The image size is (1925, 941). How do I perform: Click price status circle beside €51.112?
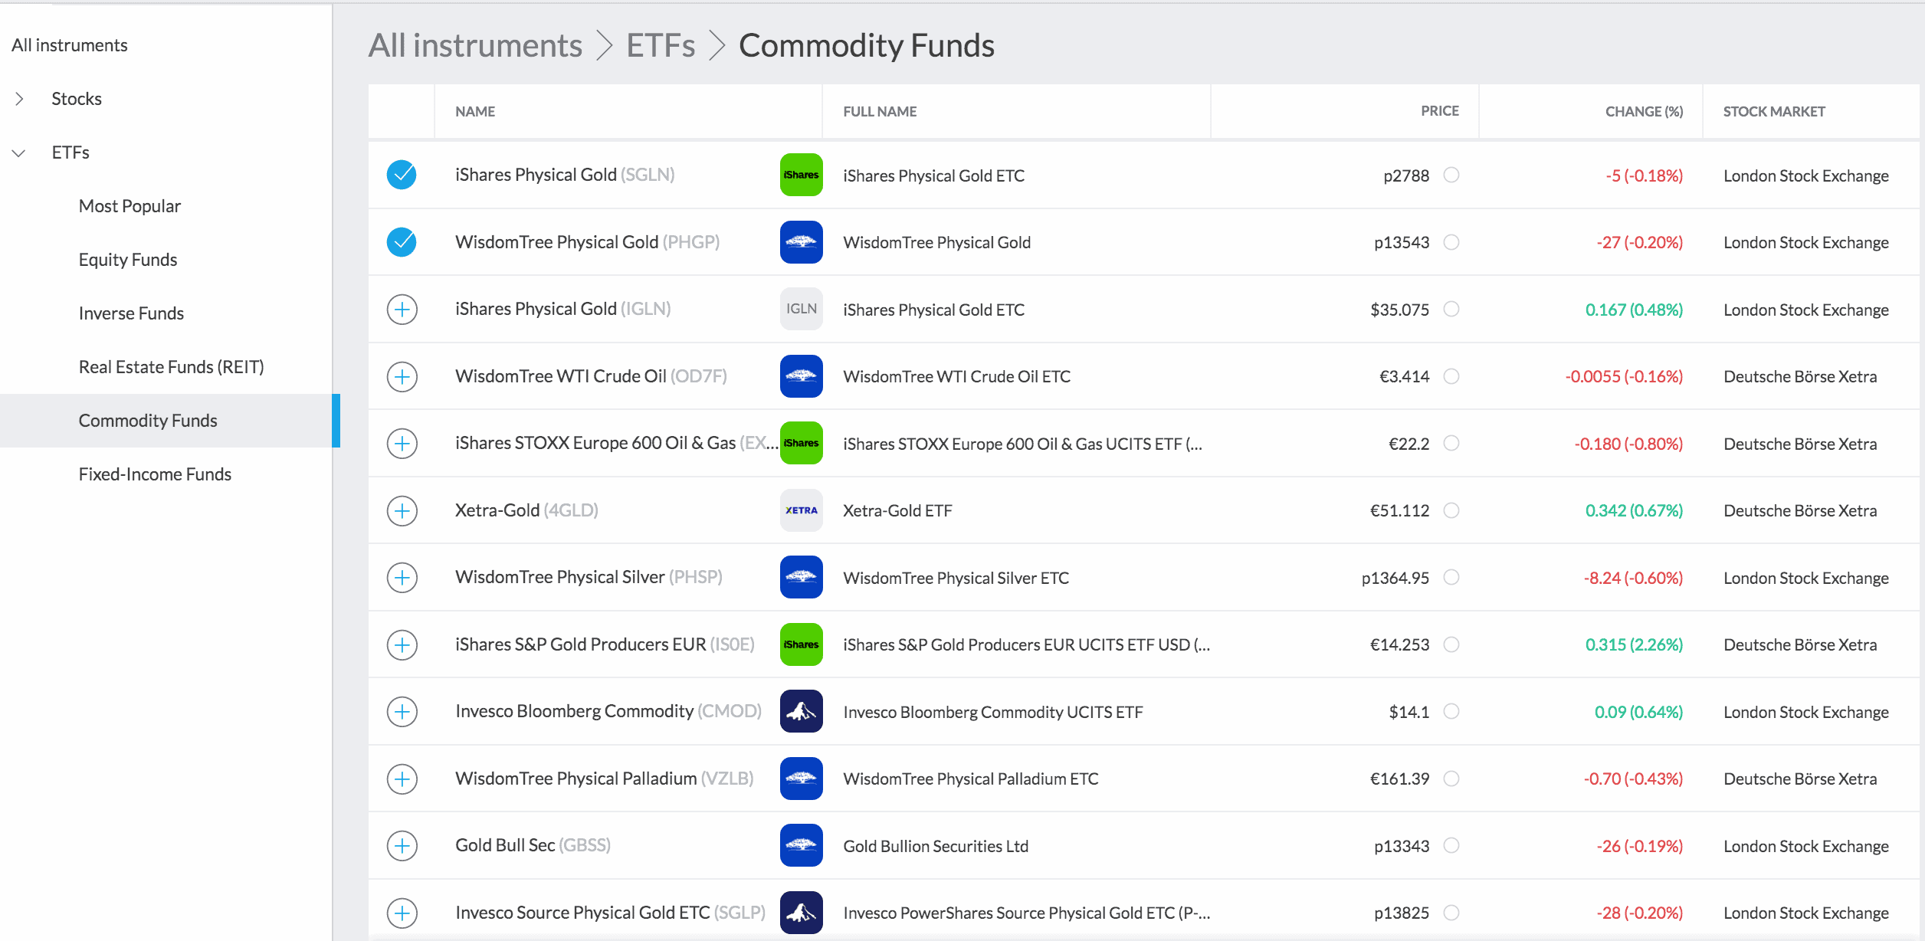point(1451,510)
